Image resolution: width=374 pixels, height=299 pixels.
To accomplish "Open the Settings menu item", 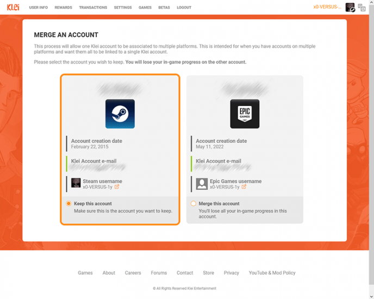I will tap(123, 8).
